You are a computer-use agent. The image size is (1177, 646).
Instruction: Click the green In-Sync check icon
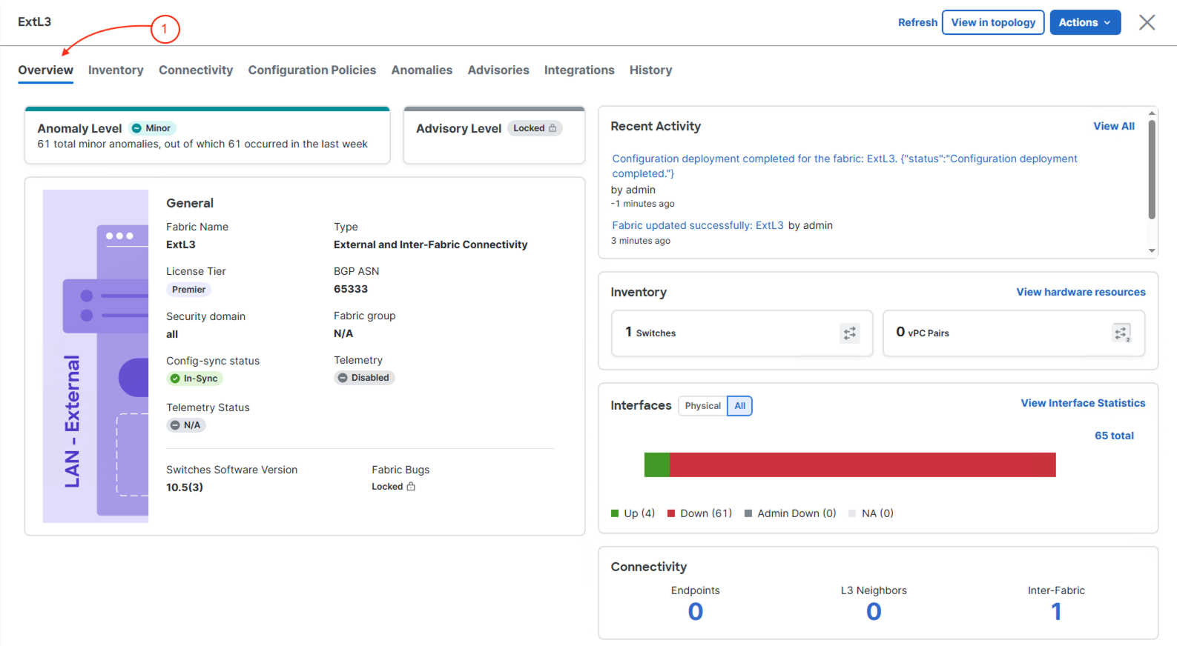click(x=175, y=379)
